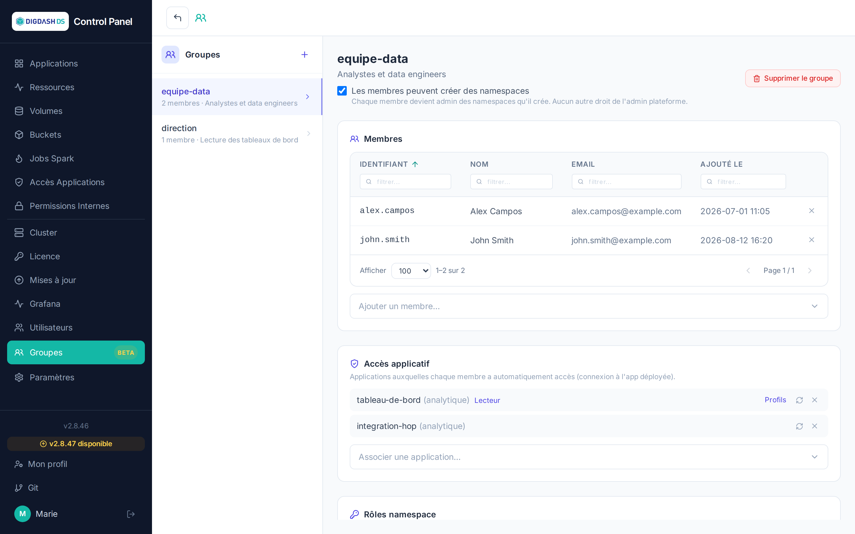This screenshot has height=534, width=855.
Task: Remove alex.campos from members
Action: [812, 211]
